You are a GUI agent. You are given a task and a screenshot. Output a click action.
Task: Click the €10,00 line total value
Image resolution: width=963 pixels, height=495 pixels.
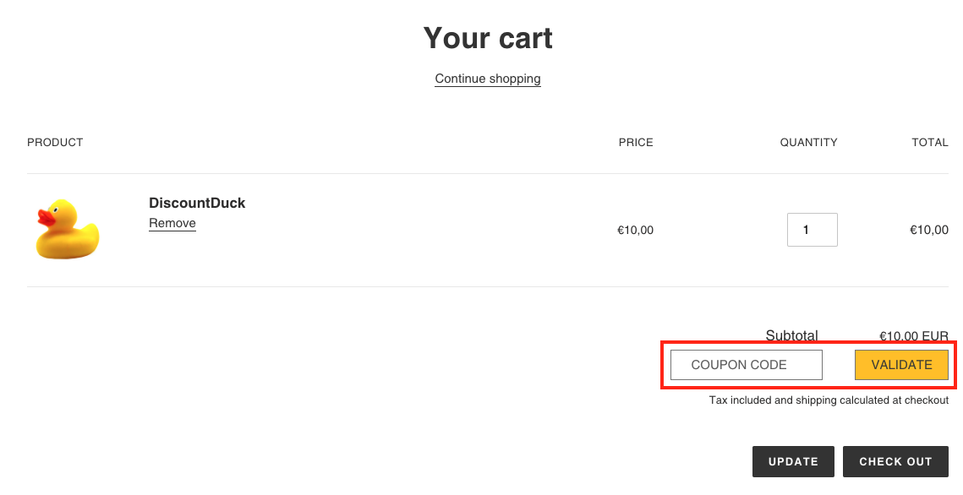pos(928,230)
